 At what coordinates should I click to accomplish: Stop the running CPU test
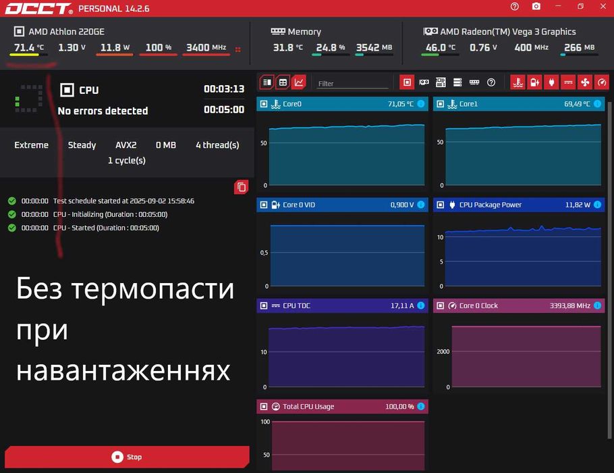tap(127, 457)
